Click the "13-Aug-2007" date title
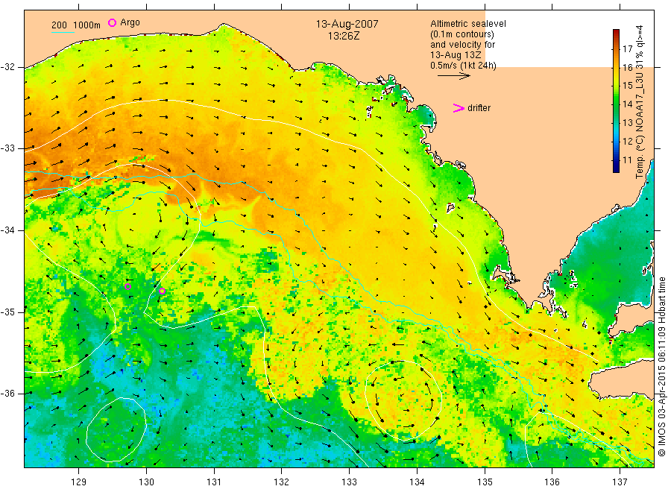The image size is (671, 492). tap(347, 24)
